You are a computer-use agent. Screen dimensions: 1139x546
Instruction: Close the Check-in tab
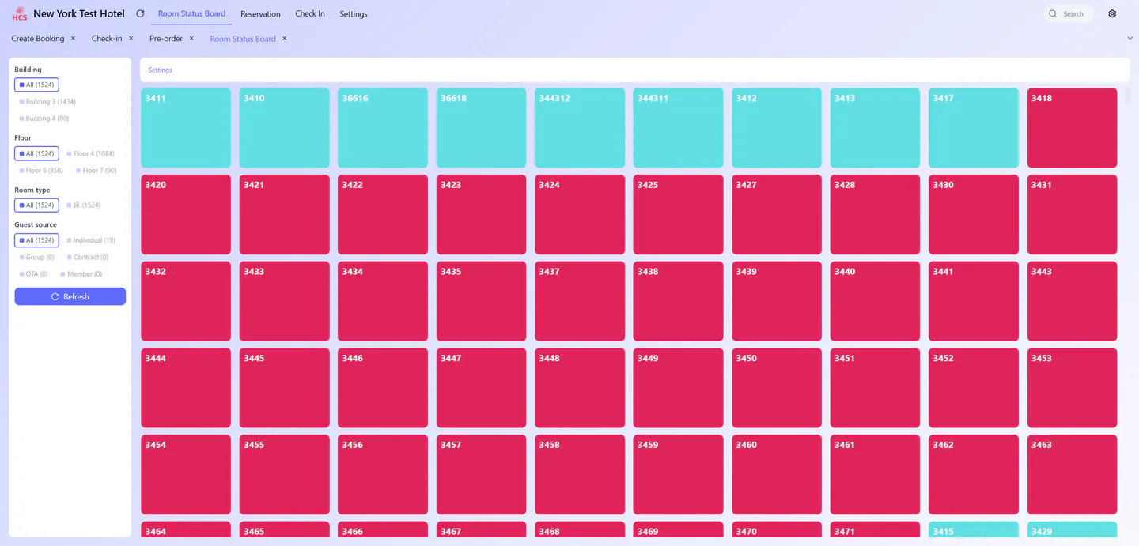(131, 38)
